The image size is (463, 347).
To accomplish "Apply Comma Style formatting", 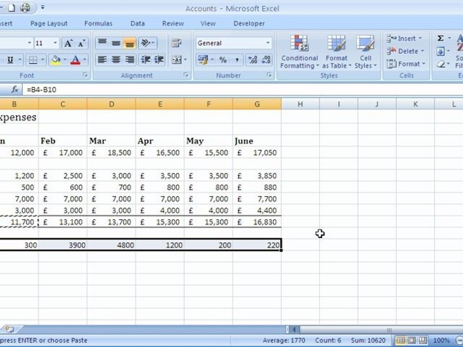I will coord(237,60).
